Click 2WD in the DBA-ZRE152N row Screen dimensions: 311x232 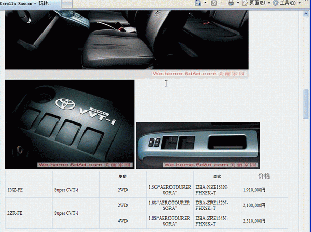(x=122, y=206)
